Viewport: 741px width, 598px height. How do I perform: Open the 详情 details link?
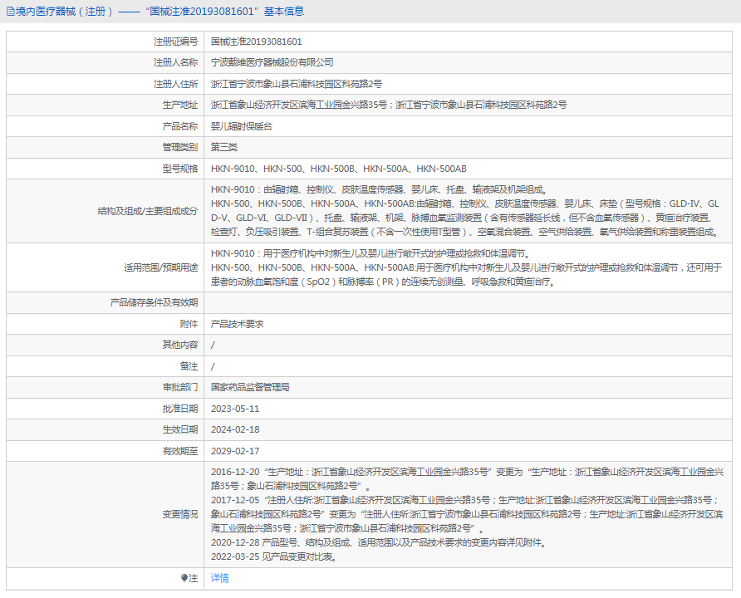click(219, 578)
